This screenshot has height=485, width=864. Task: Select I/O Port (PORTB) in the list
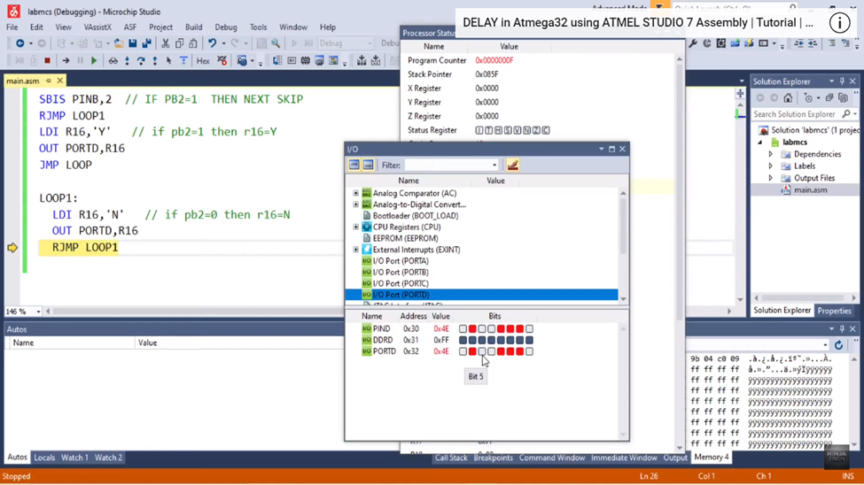point(400,273)
